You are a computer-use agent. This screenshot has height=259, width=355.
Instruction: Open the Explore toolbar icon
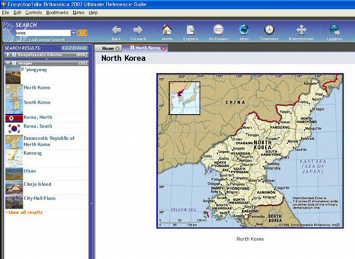190,30
